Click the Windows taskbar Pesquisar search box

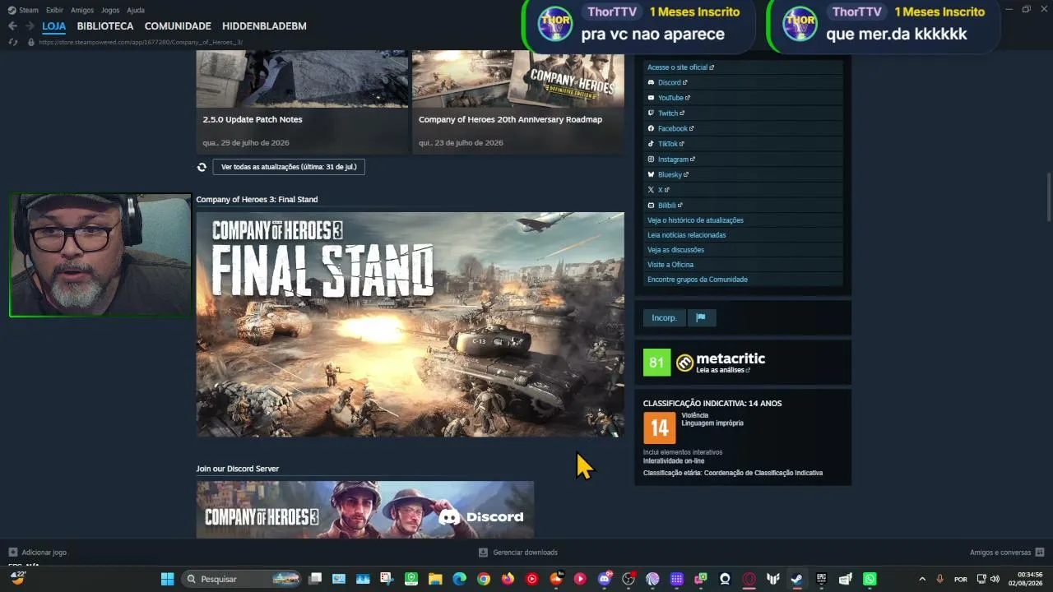click(241, 579)
